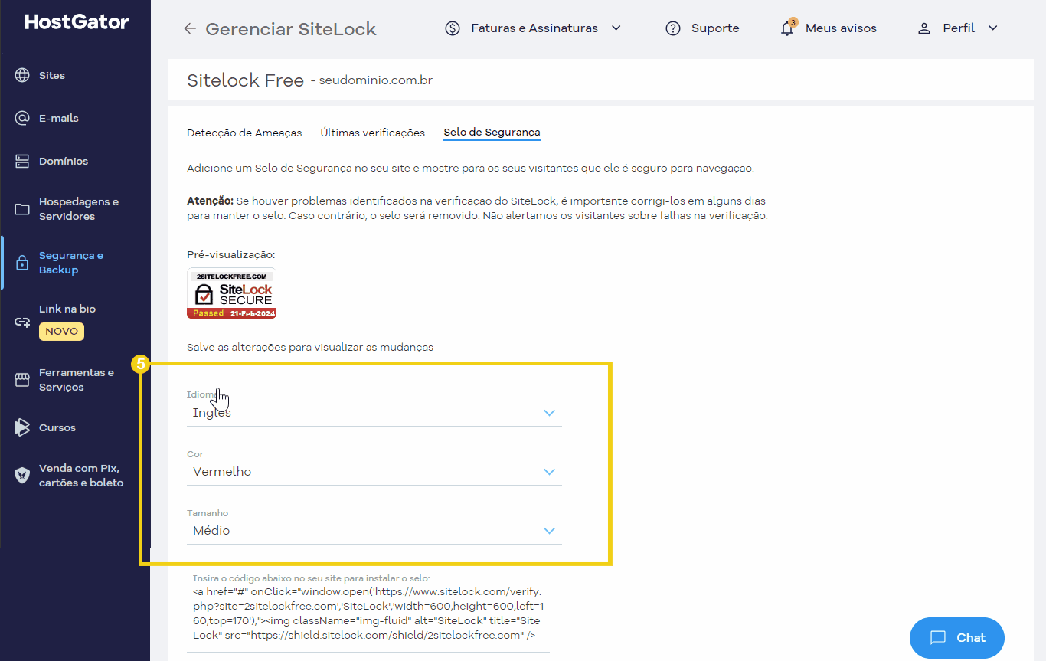The height and width of the screenshot is (661, 1046).
Task: Open Venda com Pix, cartões e boleto
Action: pos(81,476)
